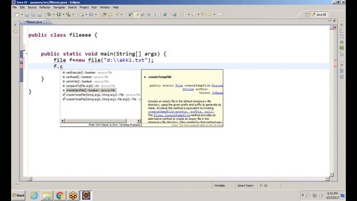Image resolution: width=357 pixels, height=201 pixels.
Task: Open the Debug configurations dropdown arrow
Action: tap(54, 15)
